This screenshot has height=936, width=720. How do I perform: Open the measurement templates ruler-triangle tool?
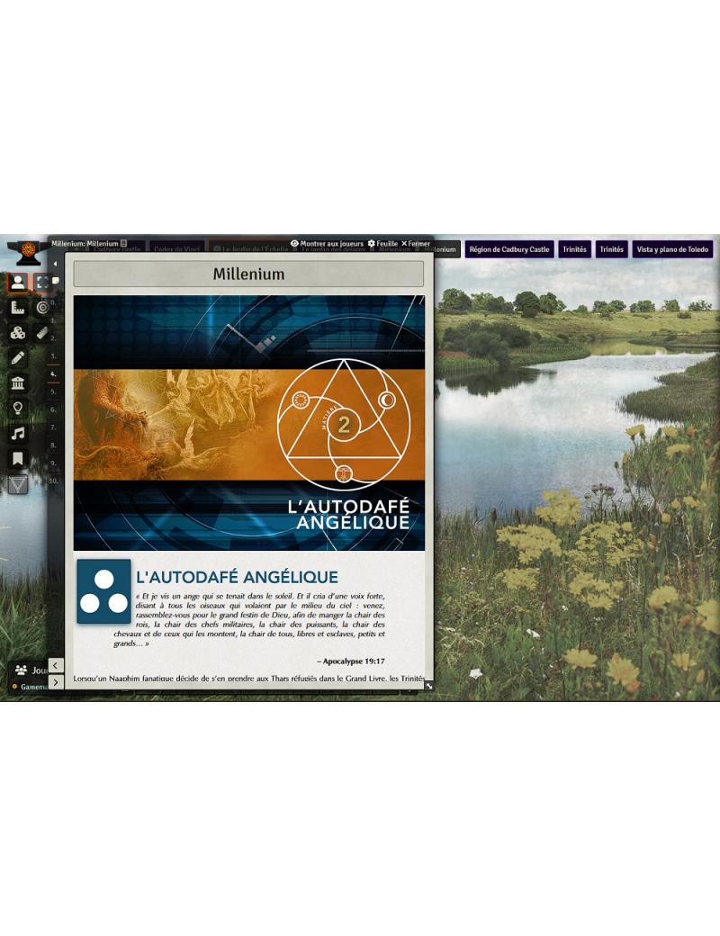17,307
